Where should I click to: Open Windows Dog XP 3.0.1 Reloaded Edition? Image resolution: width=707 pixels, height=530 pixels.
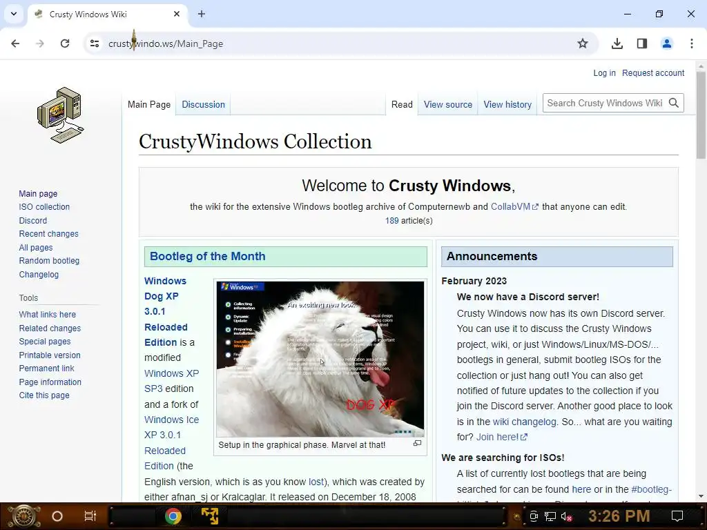pyautogui.click(x=166, y=311)
